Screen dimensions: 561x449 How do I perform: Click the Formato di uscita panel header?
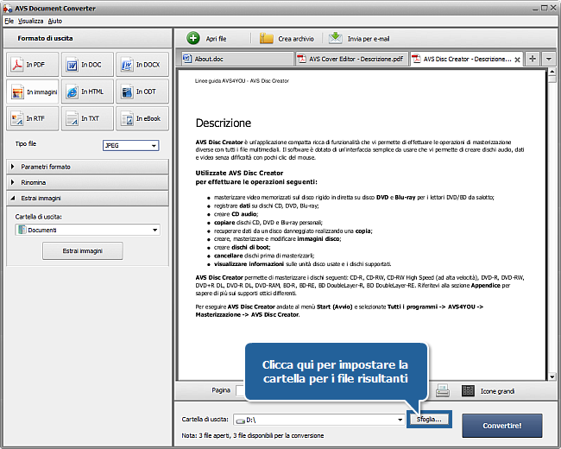pyautogui.click(x=87, y=38)
